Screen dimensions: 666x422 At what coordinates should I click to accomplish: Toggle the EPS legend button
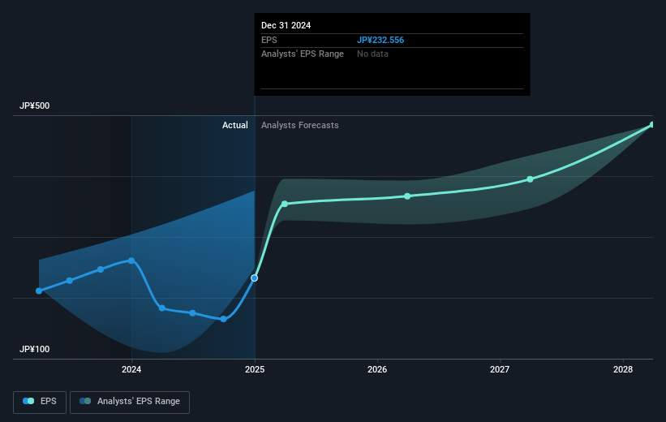pos(40,402)
